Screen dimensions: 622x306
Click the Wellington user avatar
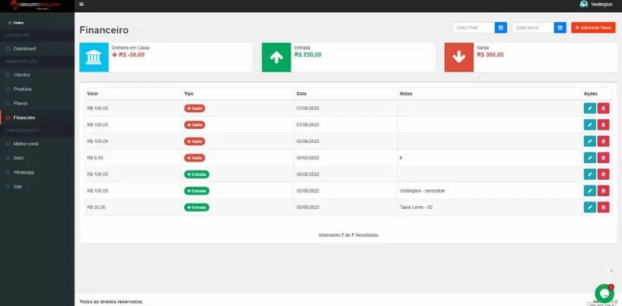tap(584, 4)
